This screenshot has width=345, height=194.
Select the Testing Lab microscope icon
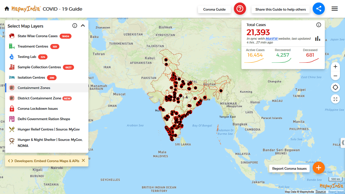(x=12, y=57)
